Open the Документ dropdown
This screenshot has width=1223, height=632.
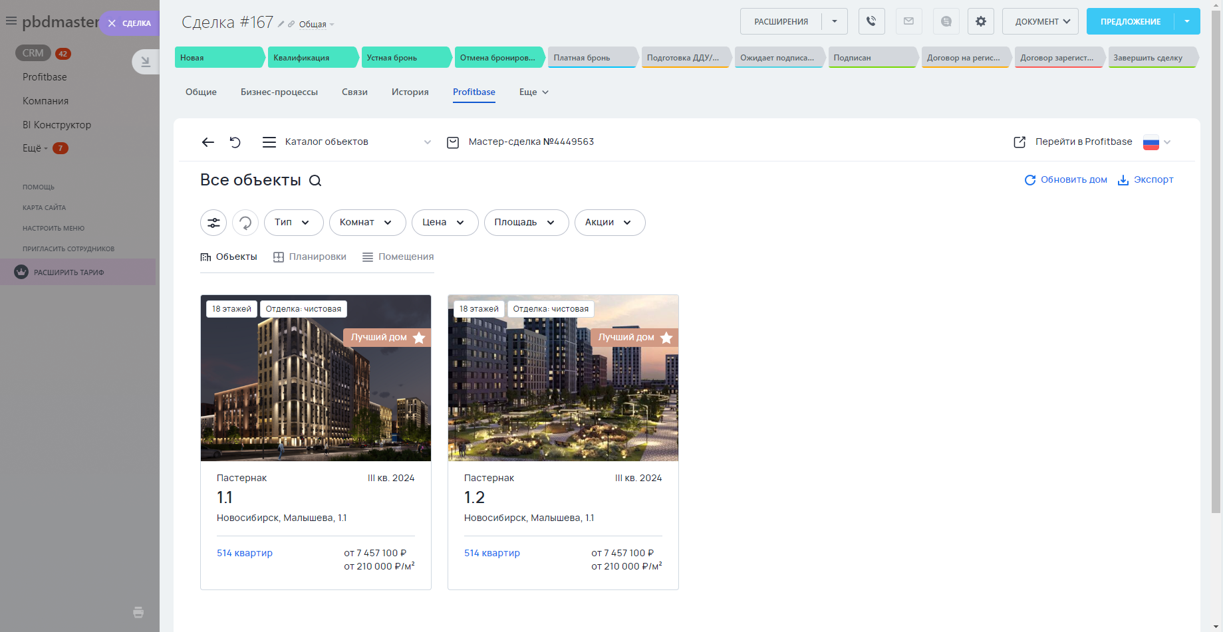(x=1040, y=21)
